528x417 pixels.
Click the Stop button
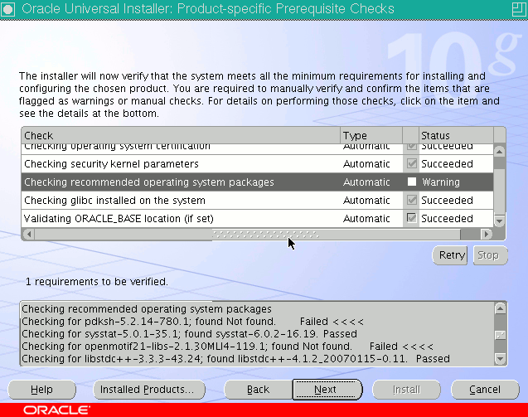491,255
